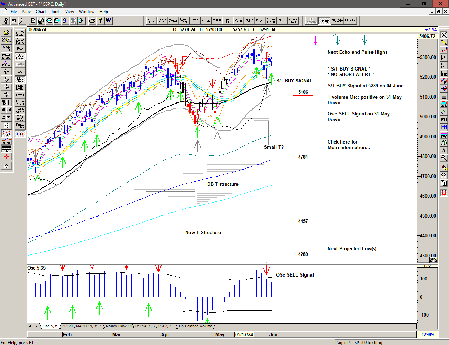449x345 pixels.
Task: Toggle the Bol Band study overlay
Action: [x=20, y=57]
